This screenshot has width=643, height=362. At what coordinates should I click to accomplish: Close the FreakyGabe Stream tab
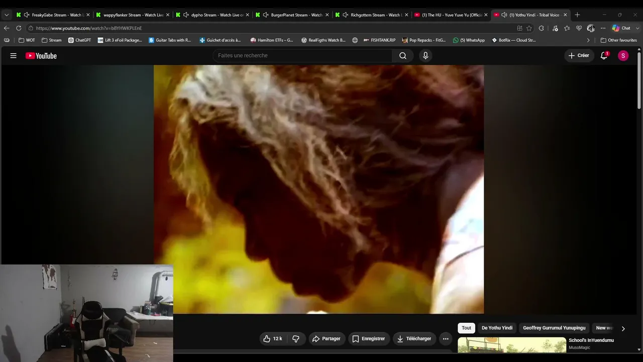click(x=88, y=15)
